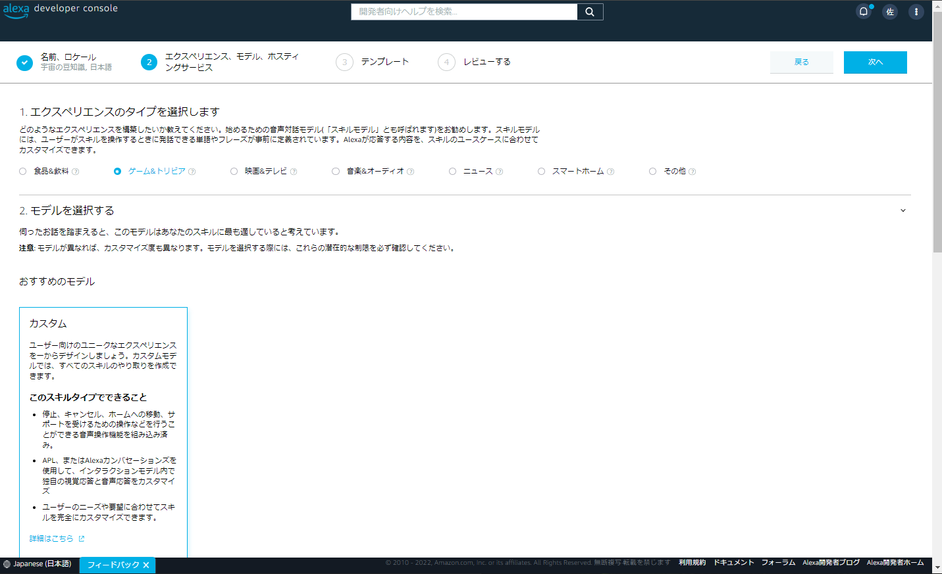Viewport: 942px width, 574px height.
Task: Open the notification bell icon
Action: click(x=864, y=11)
